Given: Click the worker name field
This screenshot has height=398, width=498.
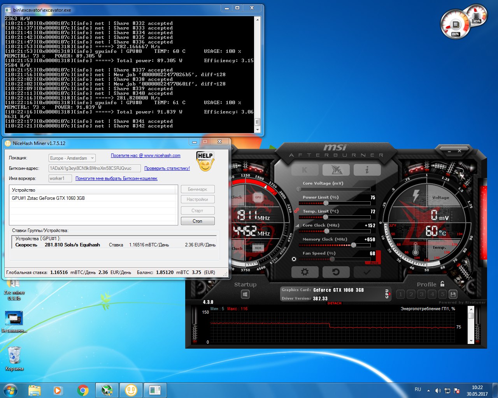Looking at the screenshot, I should (60, 178).
